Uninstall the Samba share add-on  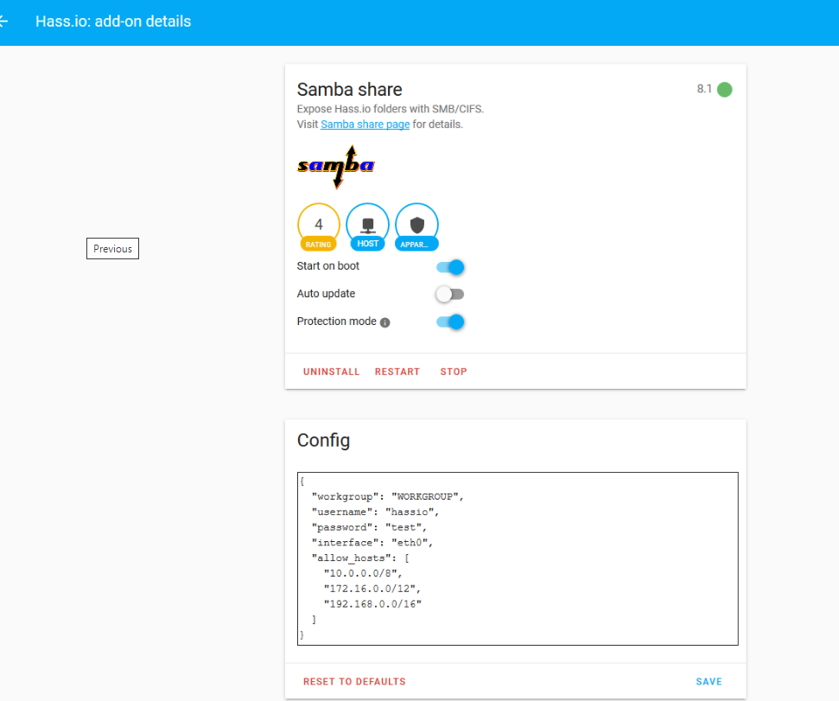(x=331, y=372)
